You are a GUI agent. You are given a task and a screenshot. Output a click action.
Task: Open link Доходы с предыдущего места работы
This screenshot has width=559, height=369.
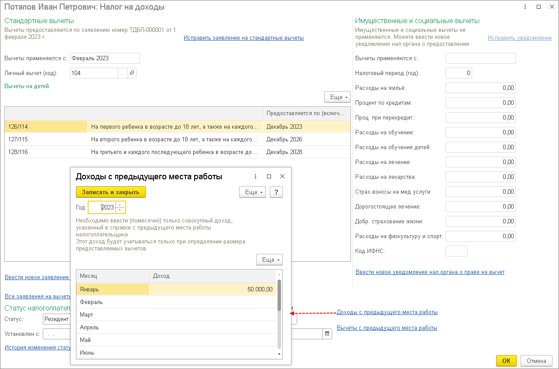tap(387, 312)
